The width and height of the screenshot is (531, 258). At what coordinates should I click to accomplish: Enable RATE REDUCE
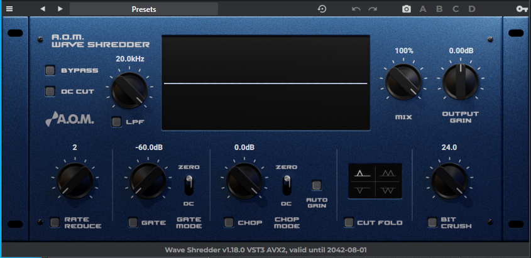[55, 222]
